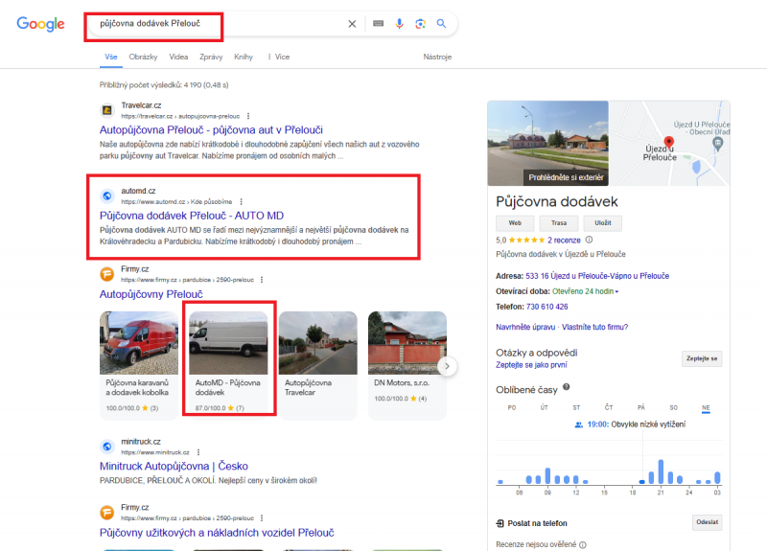The width and height of the screenshot is (767, 551).
Task: Switch to the Videa tab
Action: click(x=178, y=57)
